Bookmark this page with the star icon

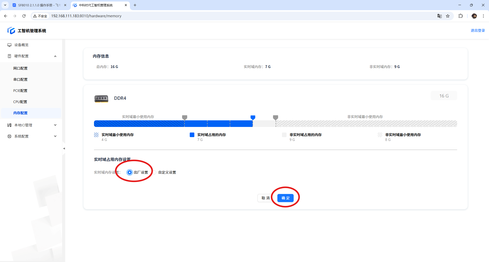(x=448, y=16)
